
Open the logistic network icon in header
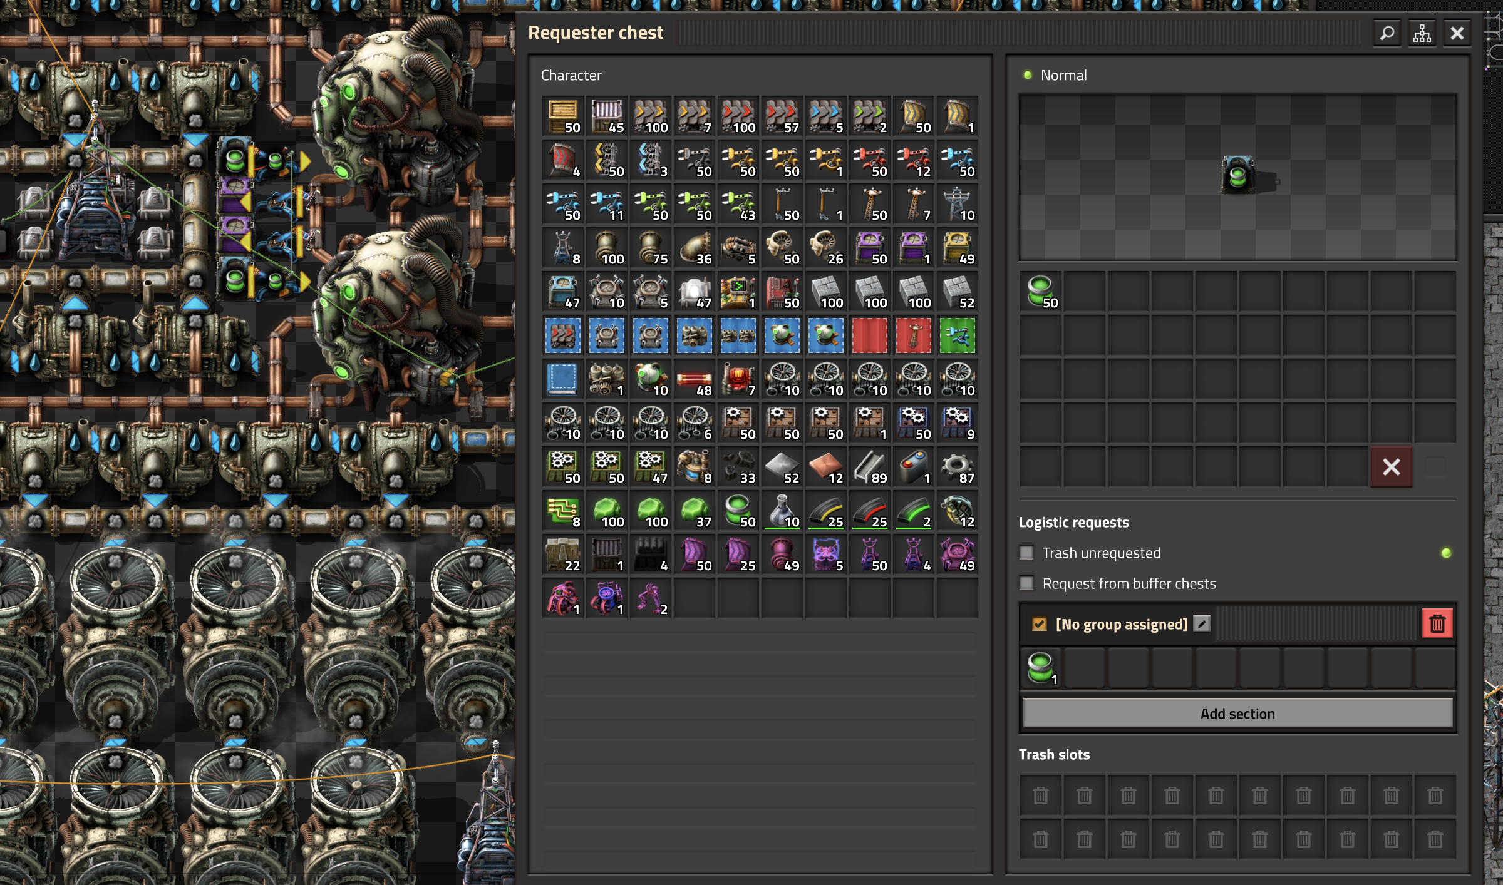coord(1422,33)
